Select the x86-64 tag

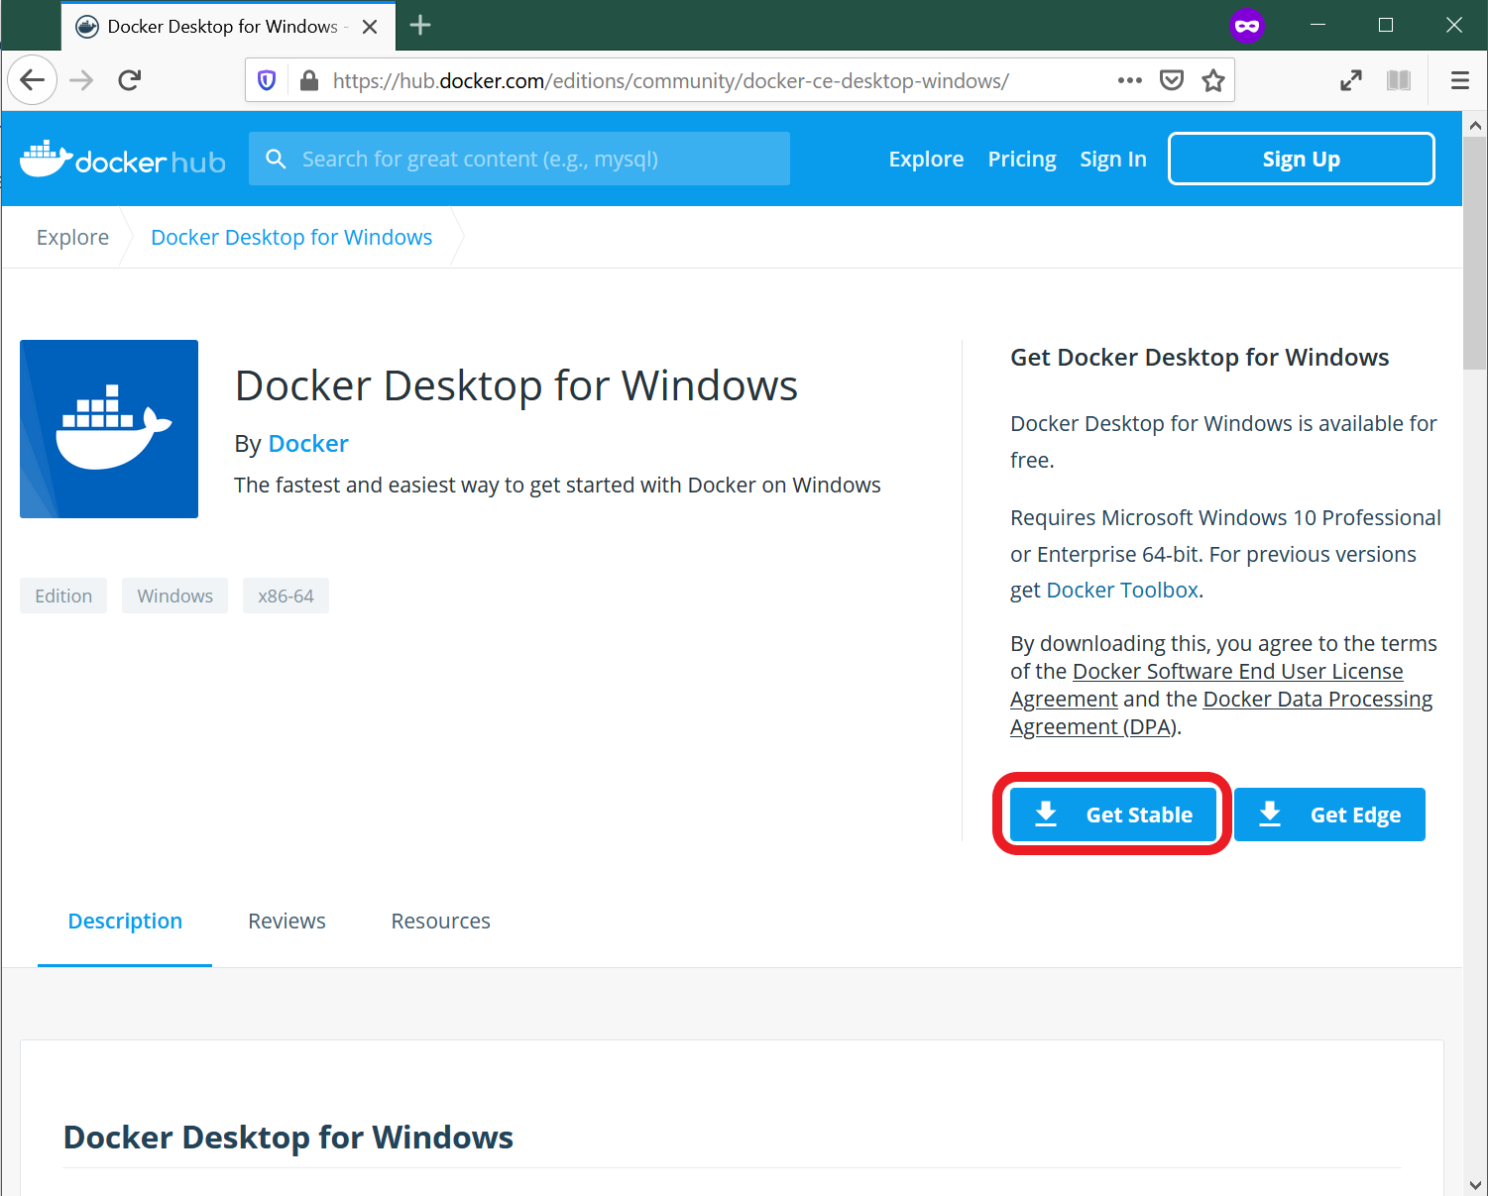click(286, 596)
